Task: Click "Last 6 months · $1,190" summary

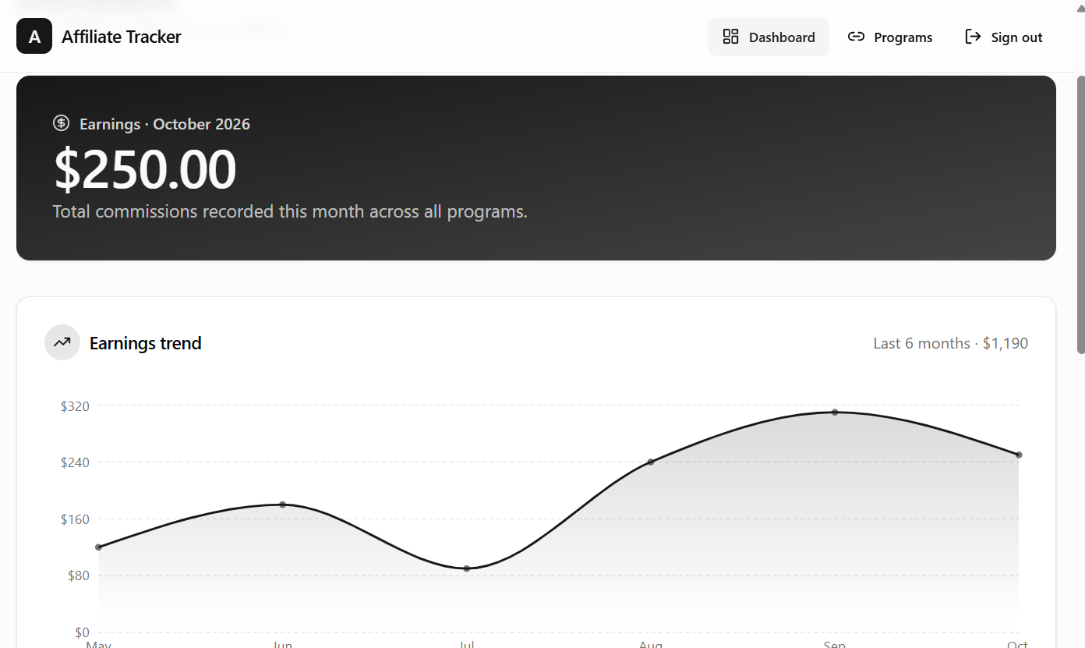Action: (951, 343)
